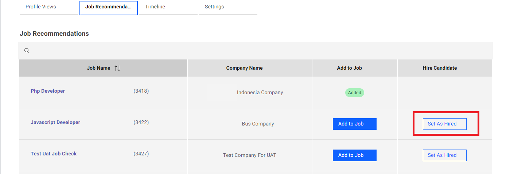Click the magnifier search icon
Screen dimensions: 510x174
click(x=27, y=51)
